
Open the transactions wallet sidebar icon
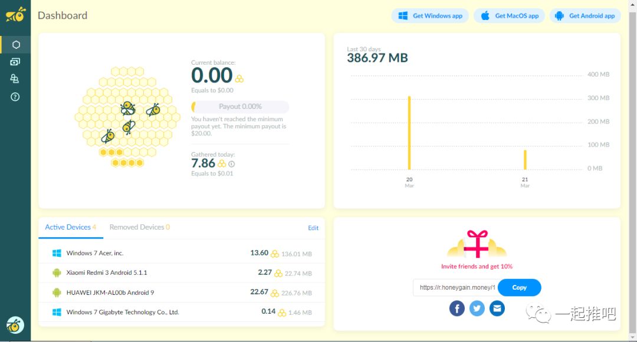tap(15, 62)
